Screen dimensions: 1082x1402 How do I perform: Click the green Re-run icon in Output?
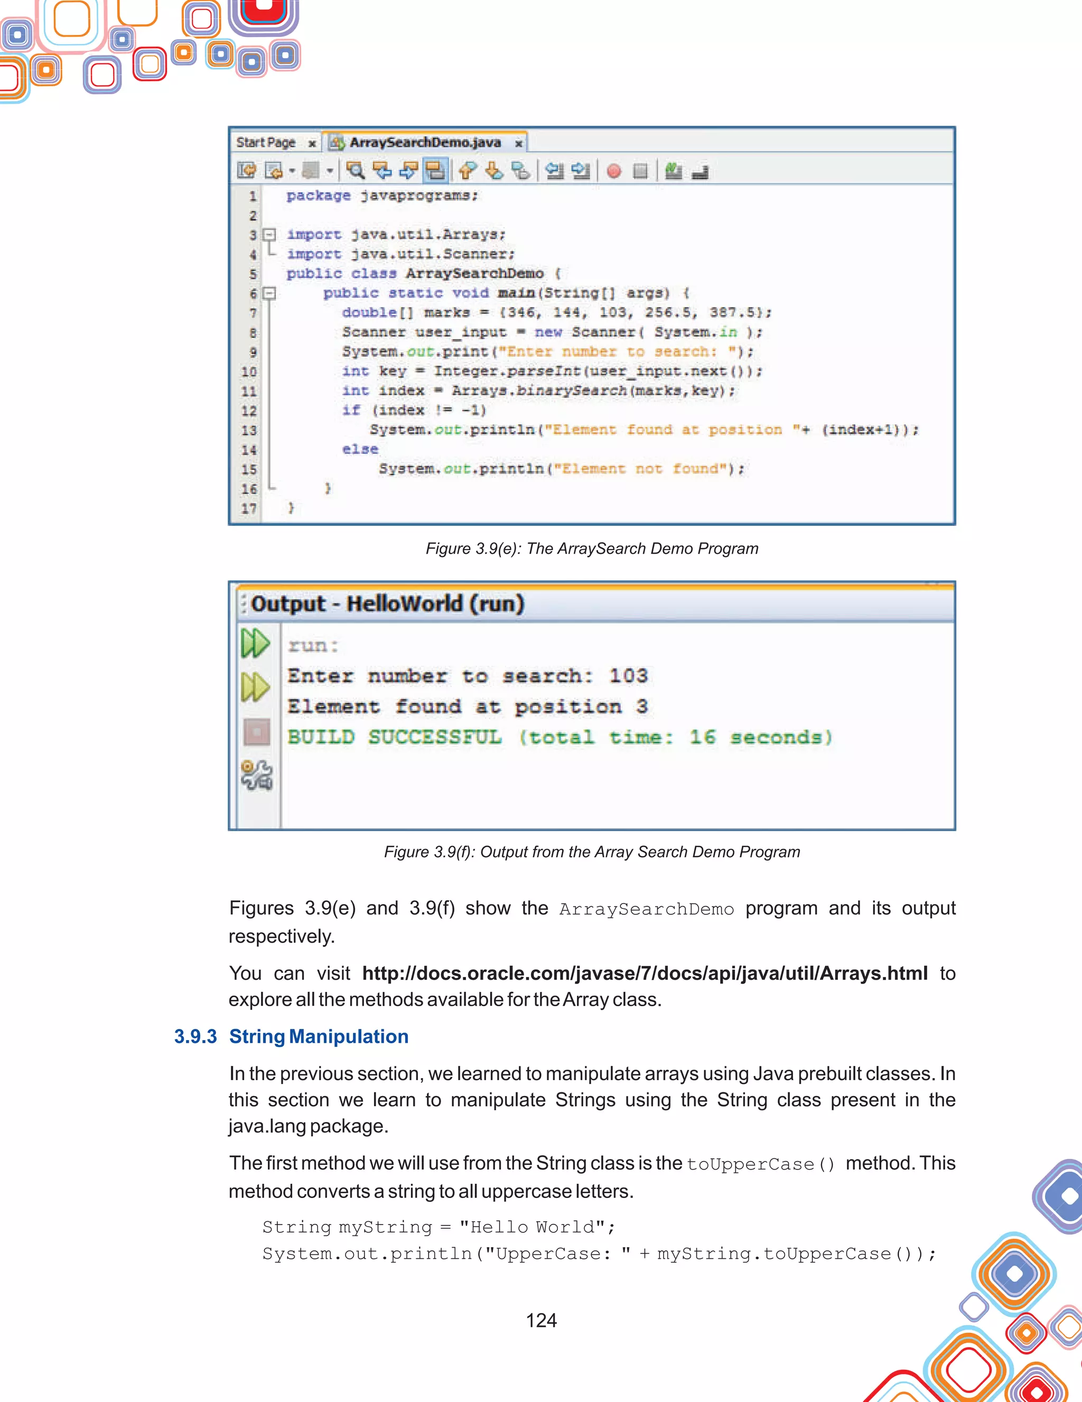pos(255,643)
